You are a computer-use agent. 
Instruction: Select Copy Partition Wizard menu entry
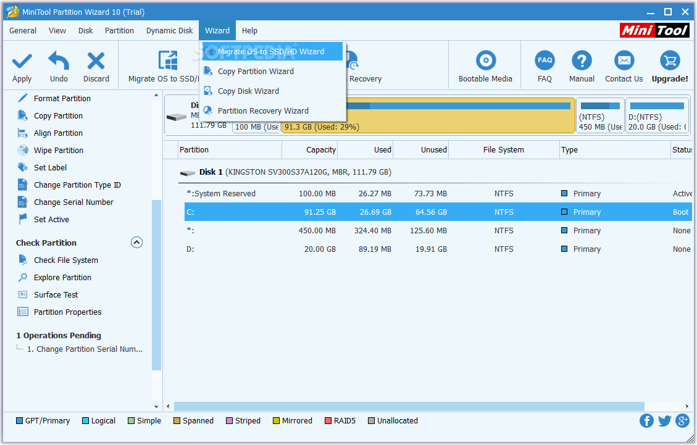[272, 71]
